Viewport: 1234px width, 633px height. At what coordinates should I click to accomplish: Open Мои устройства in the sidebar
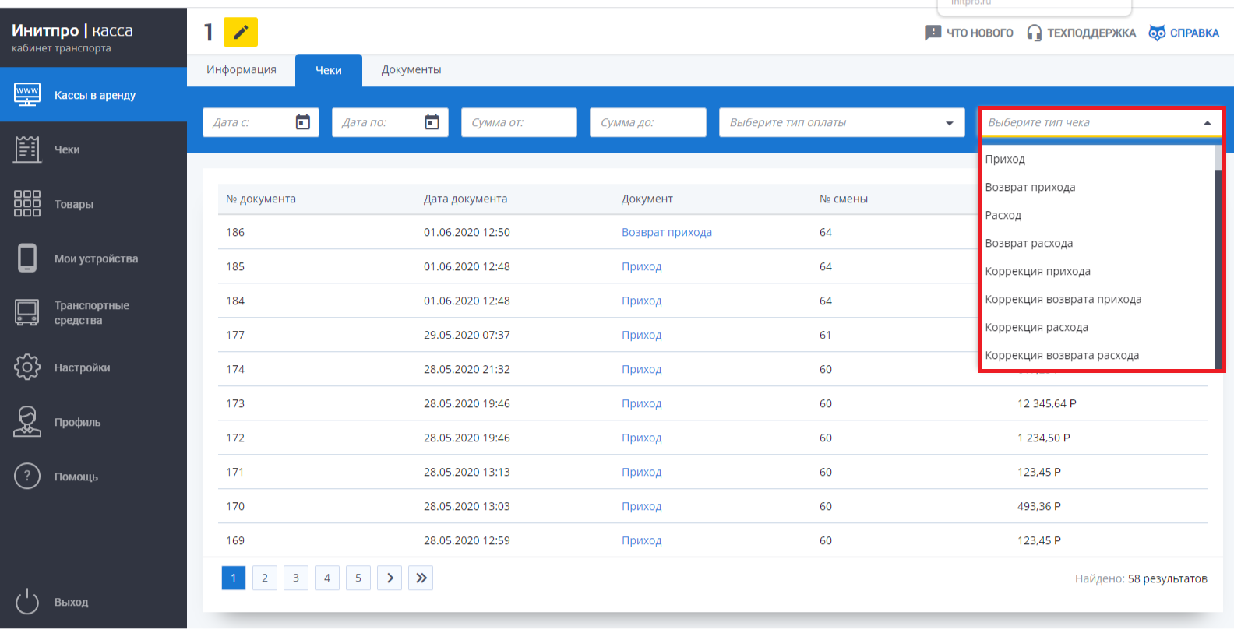click(x=93, y=258)
